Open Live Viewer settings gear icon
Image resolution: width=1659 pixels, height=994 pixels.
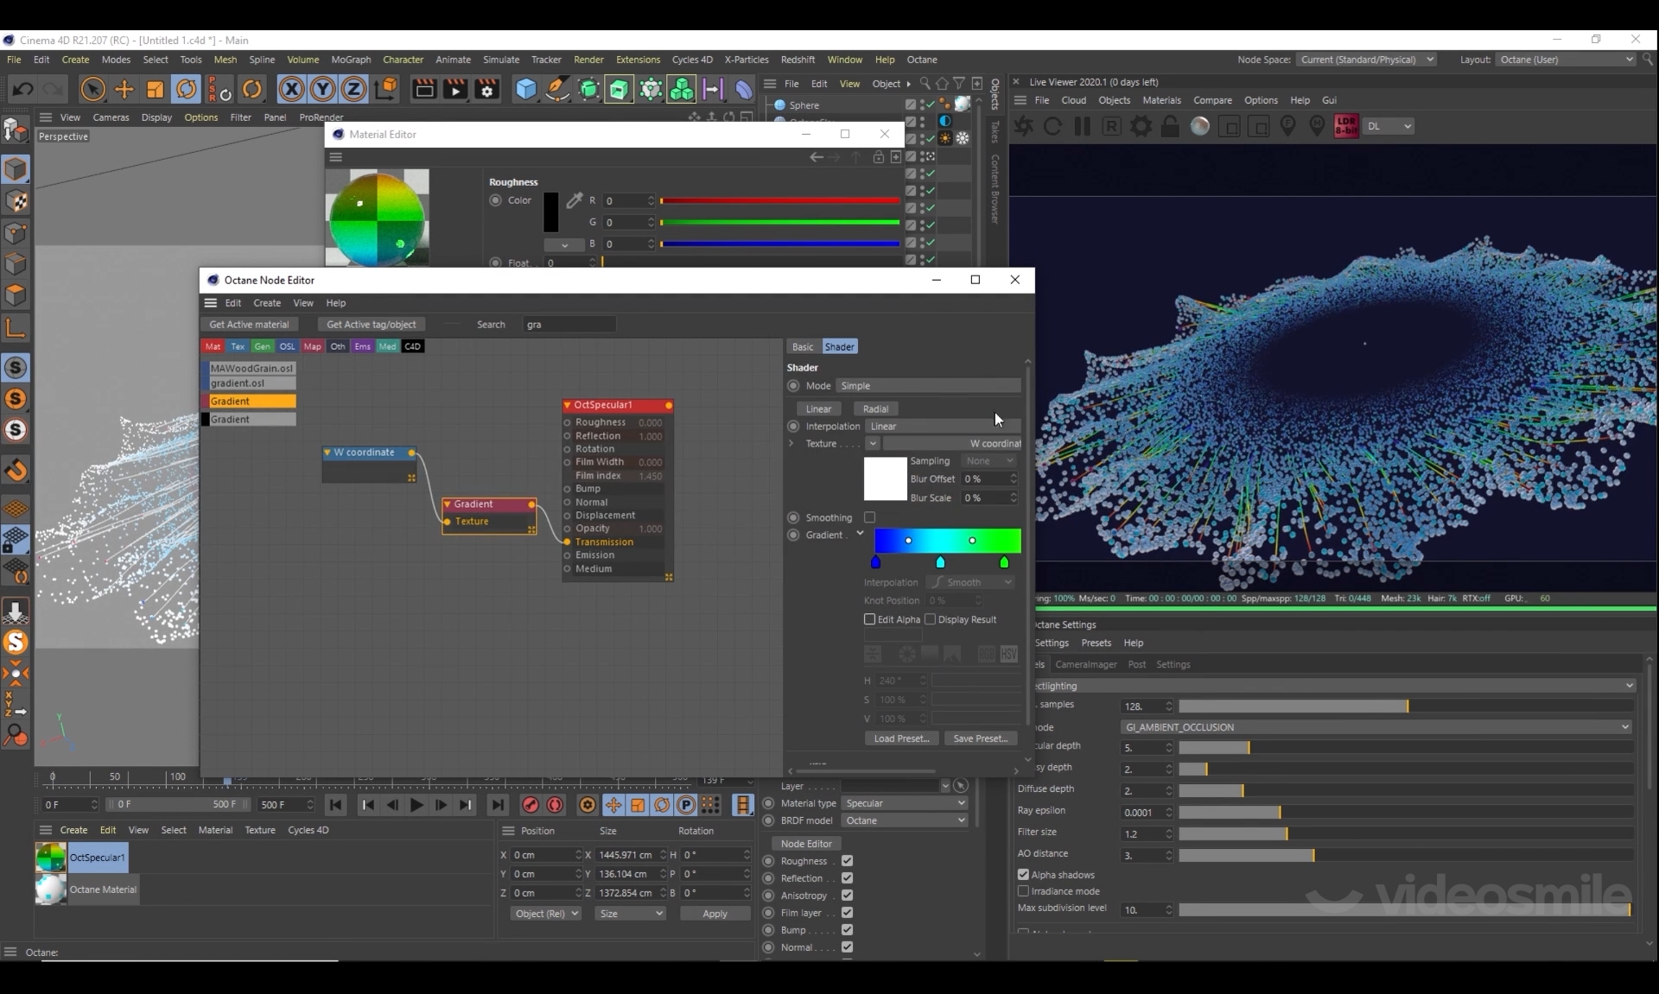pyautogui.click(x=1141, y=126)
